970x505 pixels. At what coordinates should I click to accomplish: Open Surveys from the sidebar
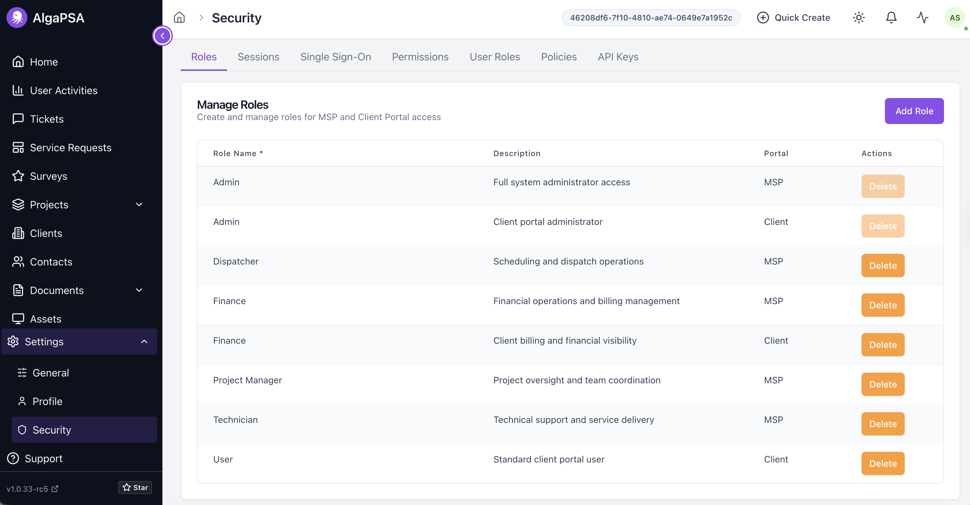49,176
